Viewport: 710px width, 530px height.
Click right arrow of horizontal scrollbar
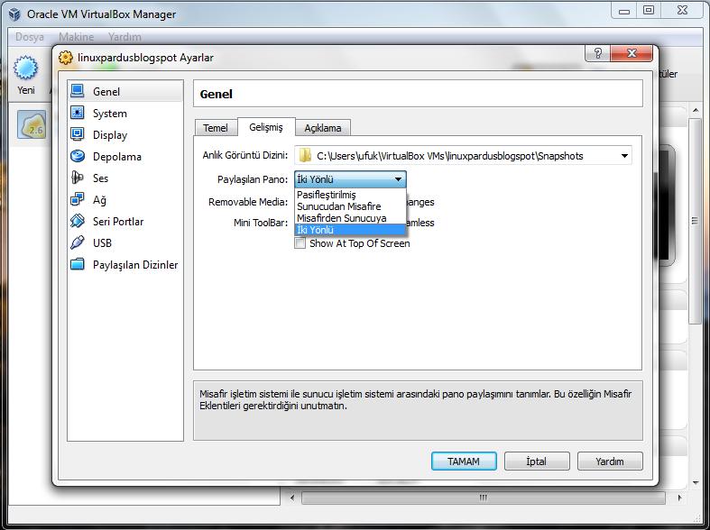click(x=679, y=498)
